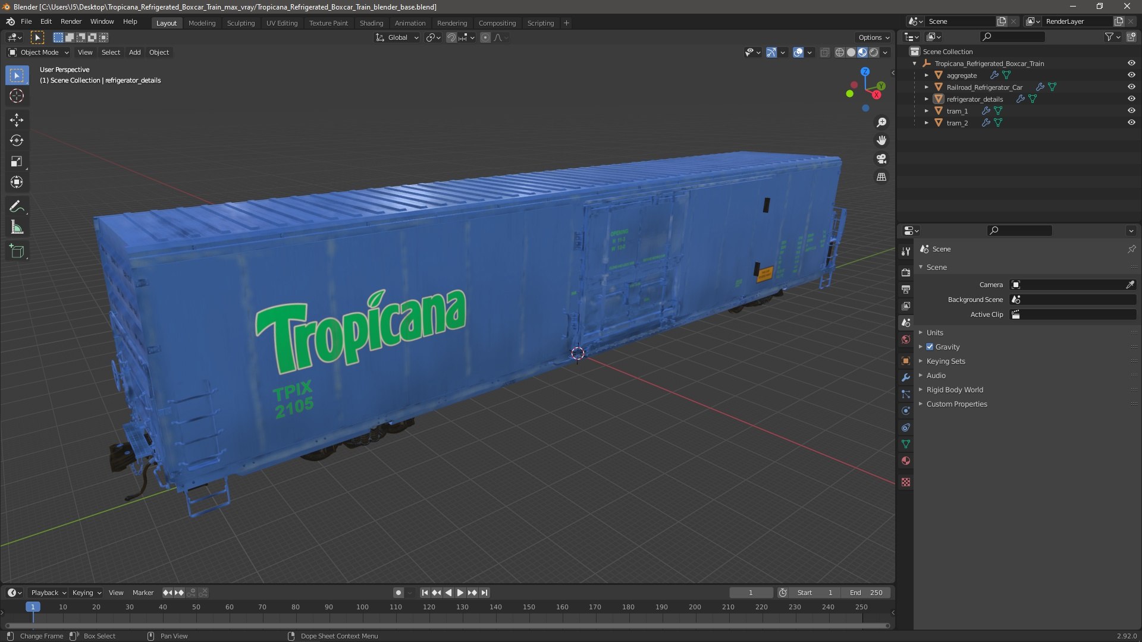Open the Object Data properties tab
Screen dimensions: 1142x642
[905, 444]
